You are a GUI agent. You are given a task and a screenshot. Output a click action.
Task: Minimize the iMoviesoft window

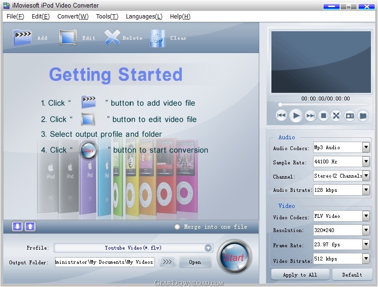(331, 7)
